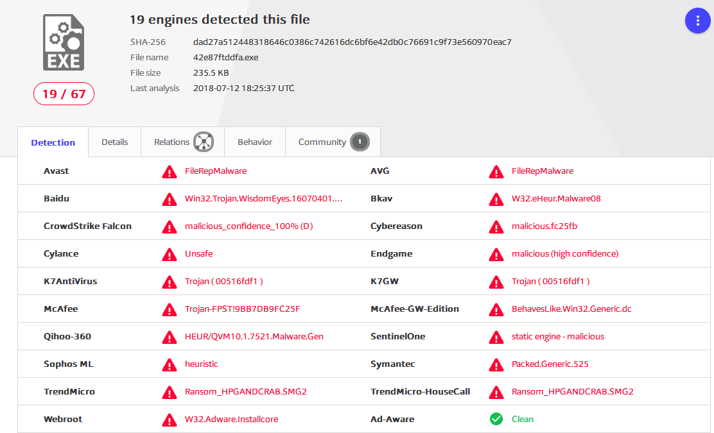Click SentinelOne result static engine - malicious
This screenshot has width=714, height=433.
coord(558,337)
